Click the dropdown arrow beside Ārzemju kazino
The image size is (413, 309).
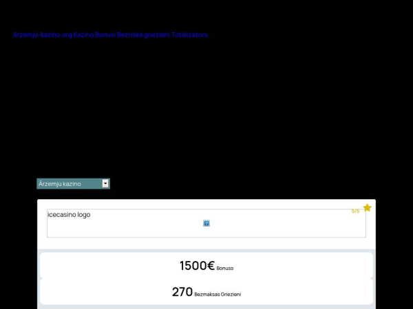point(105,183)
